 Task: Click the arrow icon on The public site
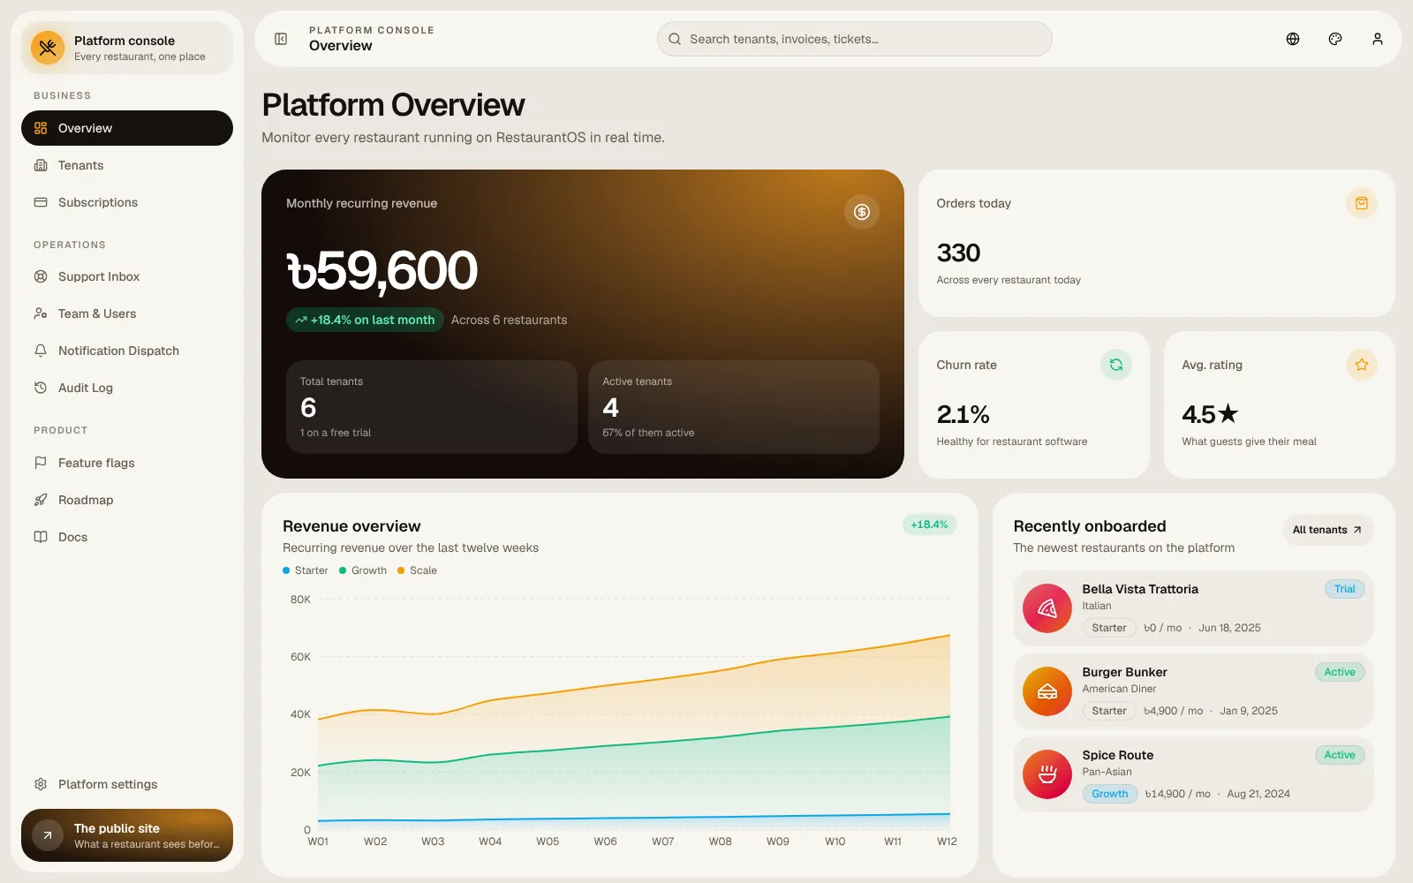(x=48, y=835)
